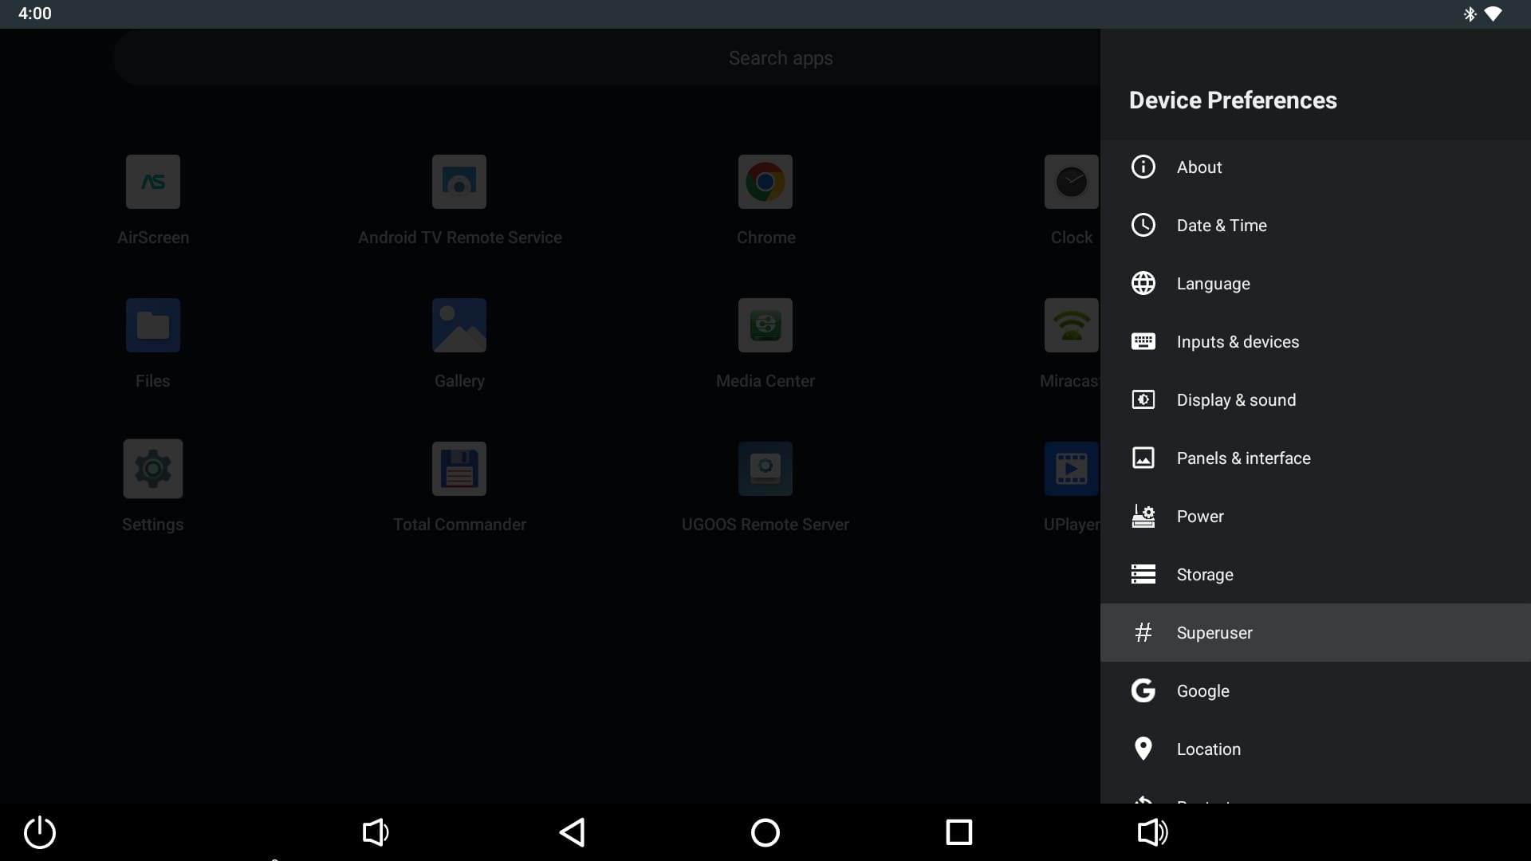Image resolution: width=1531 pixels, height=861 pixels.
Task: Open Storage preferences
Action: [1204, 575]
